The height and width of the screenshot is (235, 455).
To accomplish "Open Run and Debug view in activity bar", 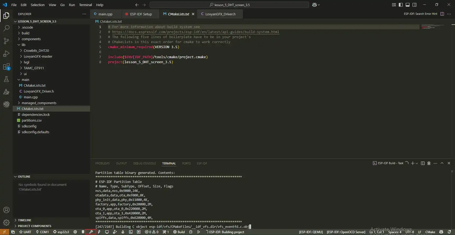I will [6, 54].
